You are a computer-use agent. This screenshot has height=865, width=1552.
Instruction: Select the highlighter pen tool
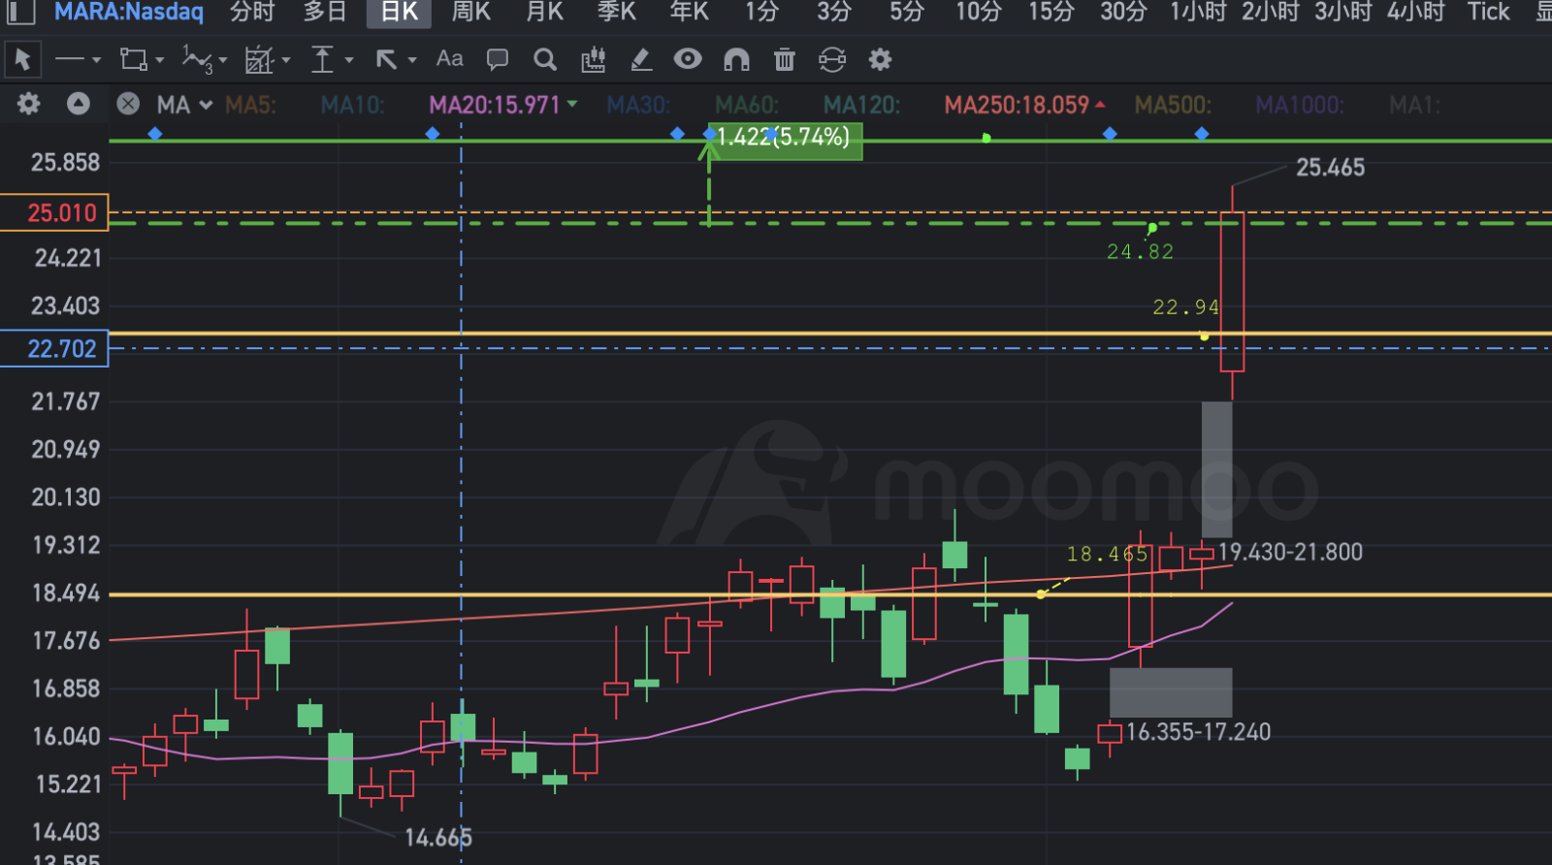click(640, 60)
